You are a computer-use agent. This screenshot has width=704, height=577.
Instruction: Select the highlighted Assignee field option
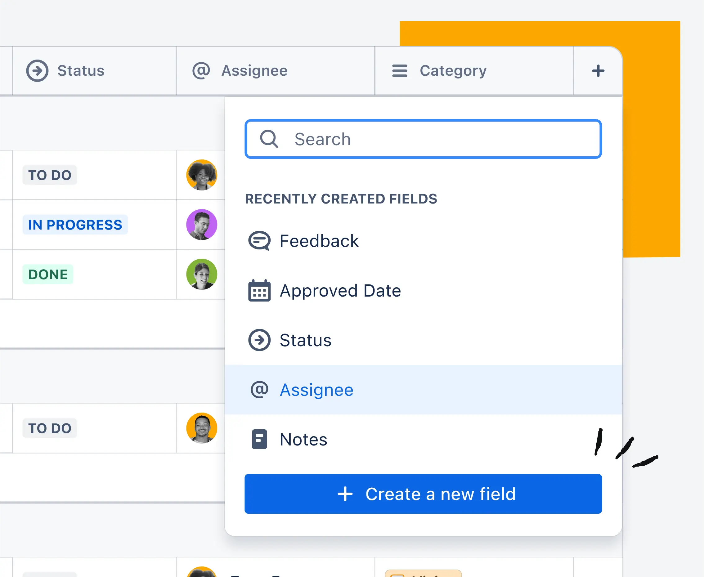pos(423,389)
